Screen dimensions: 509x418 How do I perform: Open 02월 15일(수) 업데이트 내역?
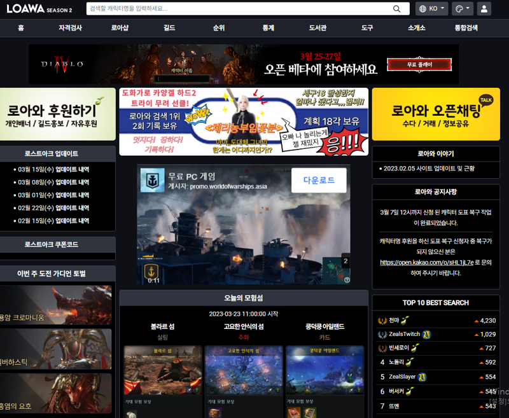pyautogui.click(x=53, y=221)
